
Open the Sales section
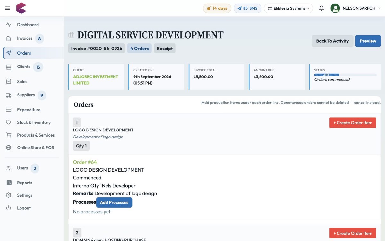[22, 82]
